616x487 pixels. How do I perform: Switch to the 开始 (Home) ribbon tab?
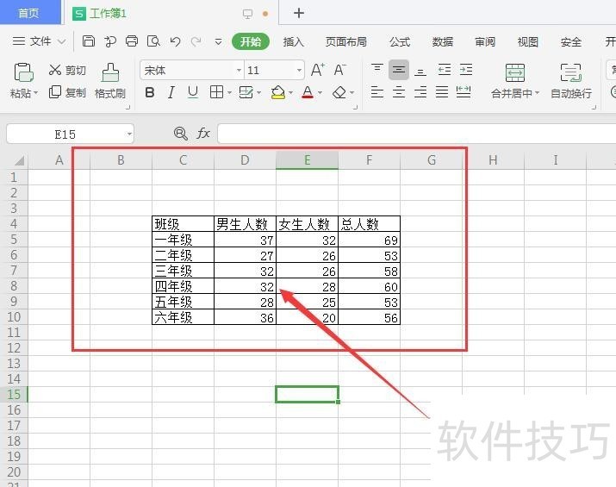point(251,41)
